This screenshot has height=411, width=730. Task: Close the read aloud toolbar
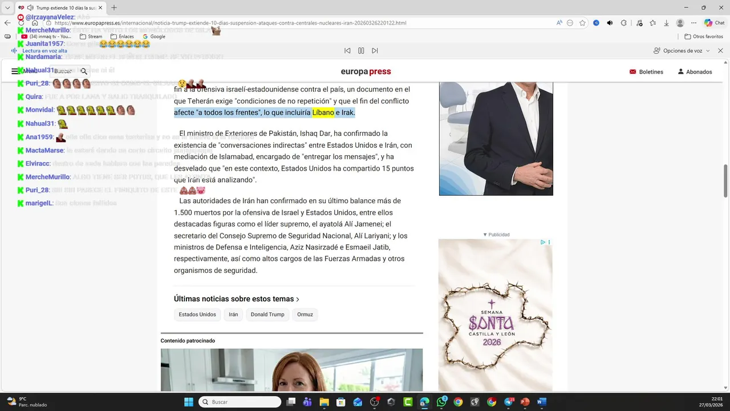tap(720, 51)
